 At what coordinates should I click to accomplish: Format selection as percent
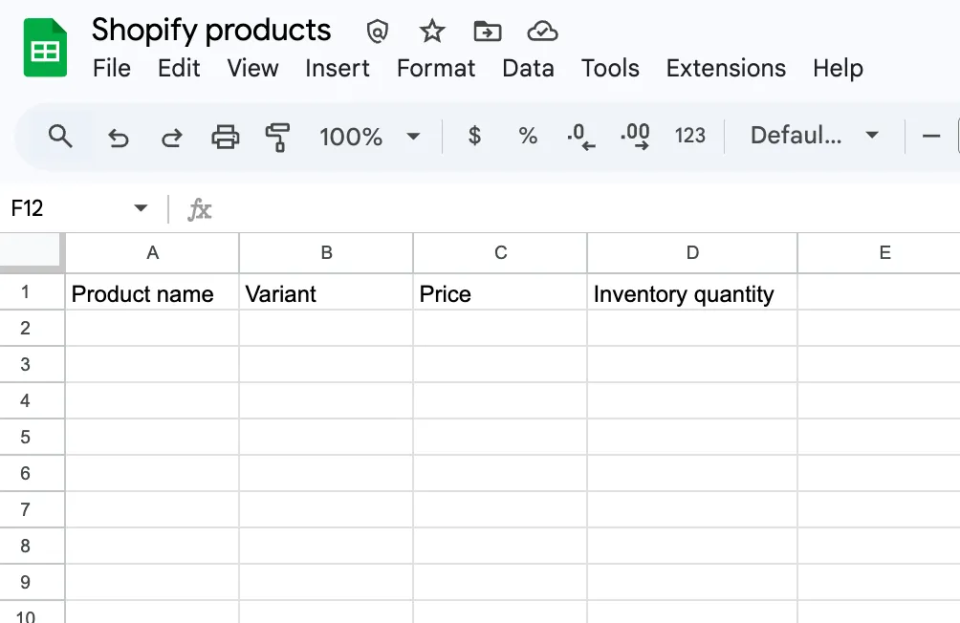tap(528, 136)
